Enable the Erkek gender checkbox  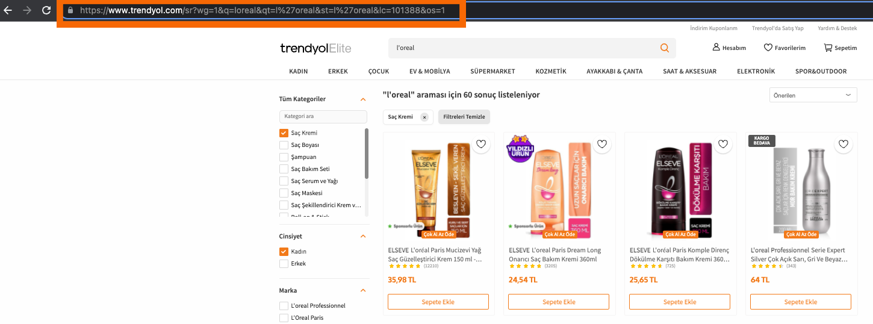click(x=284, y=264)
